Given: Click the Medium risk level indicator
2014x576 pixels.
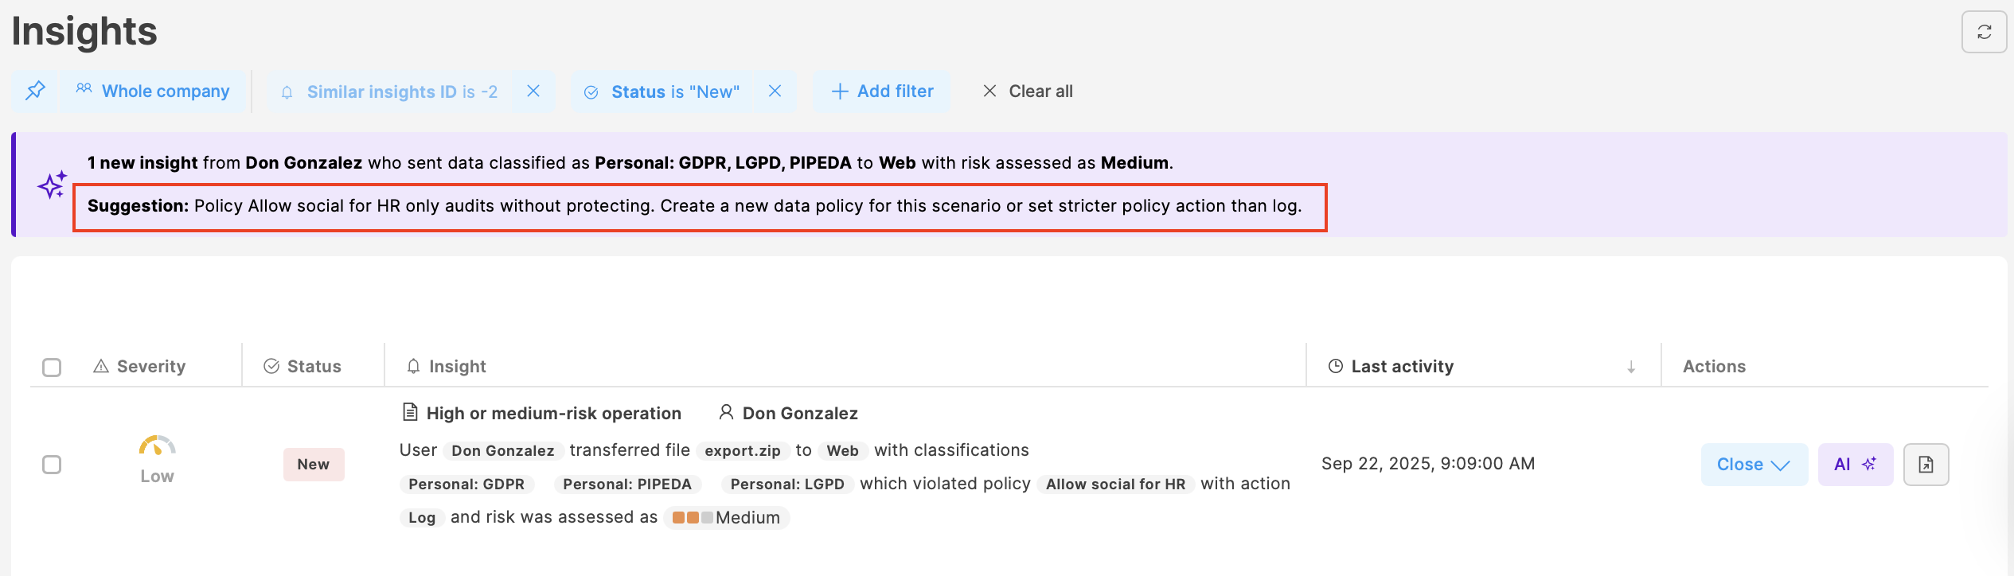Looking at the screenshot, I should 726,518.
